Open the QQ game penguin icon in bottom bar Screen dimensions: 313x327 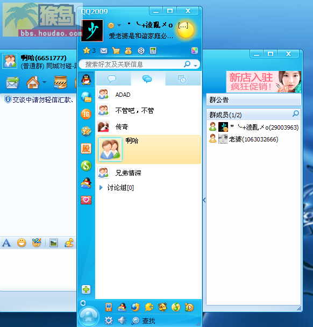point(122,307)
